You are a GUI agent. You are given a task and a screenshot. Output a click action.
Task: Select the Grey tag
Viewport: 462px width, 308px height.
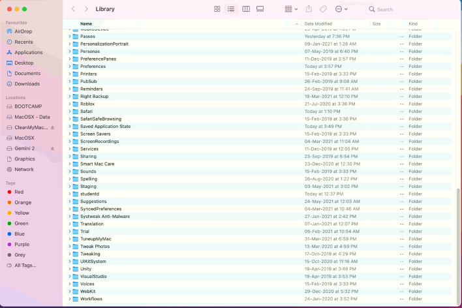pos(20,255)
